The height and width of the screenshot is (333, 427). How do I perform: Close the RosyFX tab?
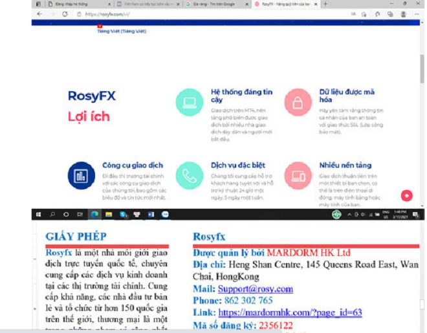316,4
